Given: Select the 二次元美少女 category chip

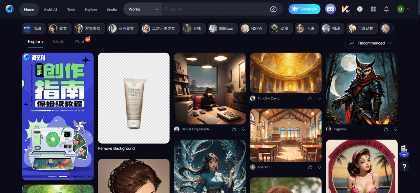Looking at the screenshot, I should click(160, 29).
